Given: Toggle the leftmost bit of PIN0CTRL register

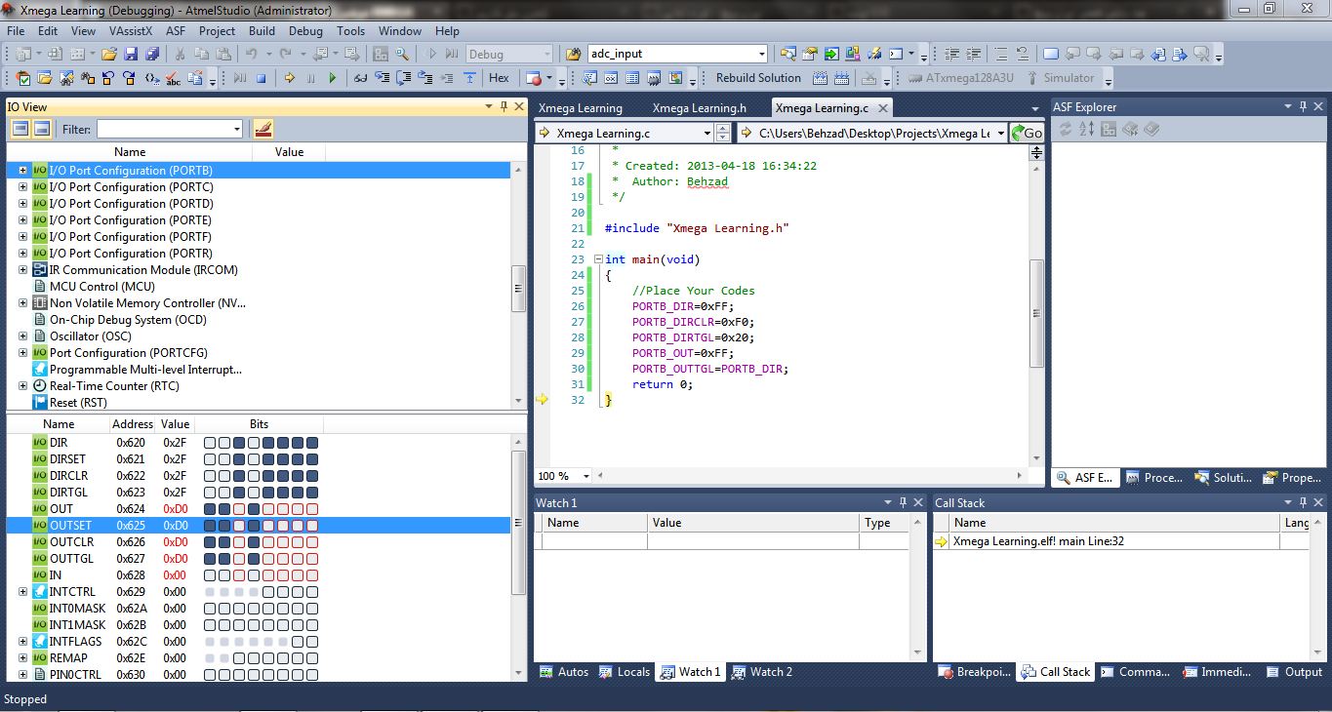Looking at the screenshot, I should pos(210,675).
